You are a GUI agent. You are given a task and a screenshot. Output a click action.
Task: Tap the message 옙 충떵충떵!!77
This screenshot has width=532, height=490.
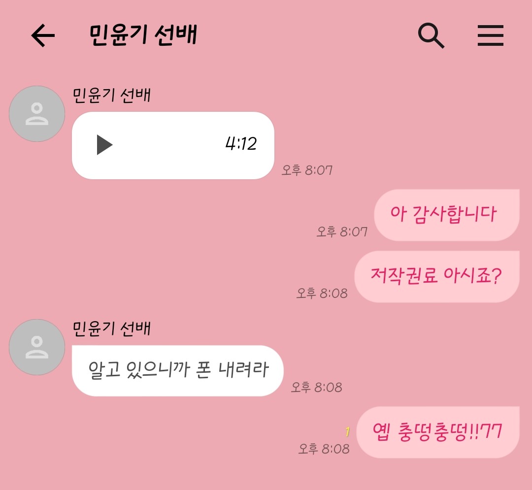438,432
